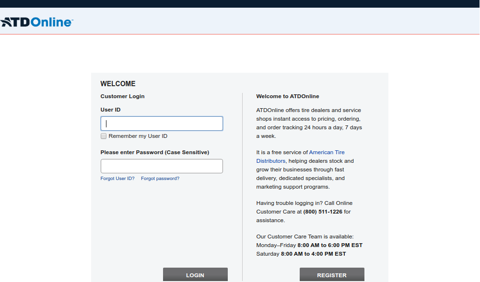This screenshot has height=282, width=480.
Task: Click the Customer Login heading
Action: [122, 96]
